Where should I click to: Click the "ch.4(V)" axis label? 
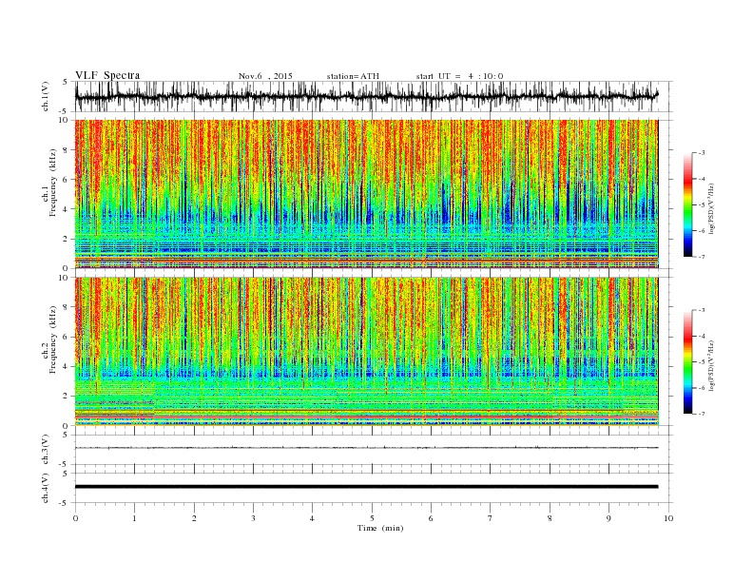pyautogui.click(x=46, y=488)
